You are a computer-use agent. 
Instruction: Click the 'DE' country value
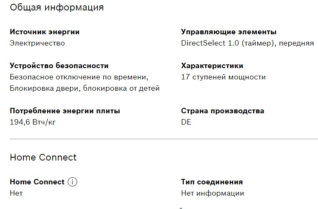click(x=186, y=122)
